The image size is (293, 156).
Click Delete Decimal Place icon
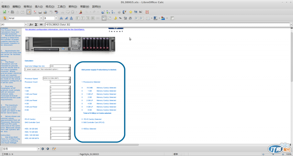point(130,18)
